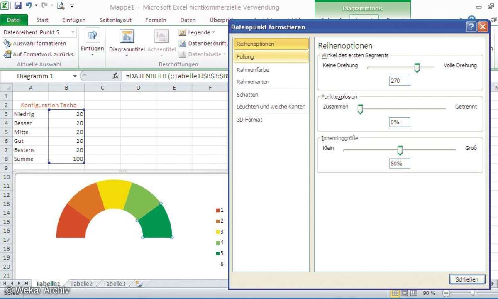Switch to the Einfügen ribbon tab
This screenshot has height=299, width=498.
74,20
